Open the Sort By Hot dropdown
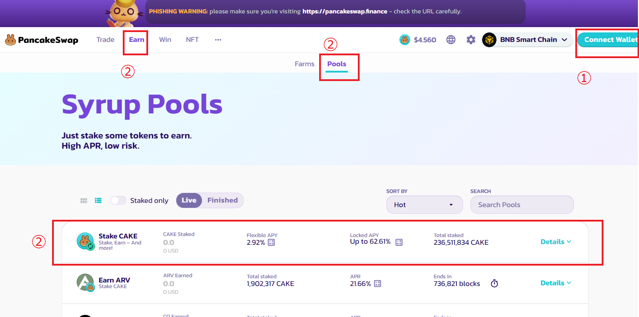This screenshot has height=317, width=639. 424,205
